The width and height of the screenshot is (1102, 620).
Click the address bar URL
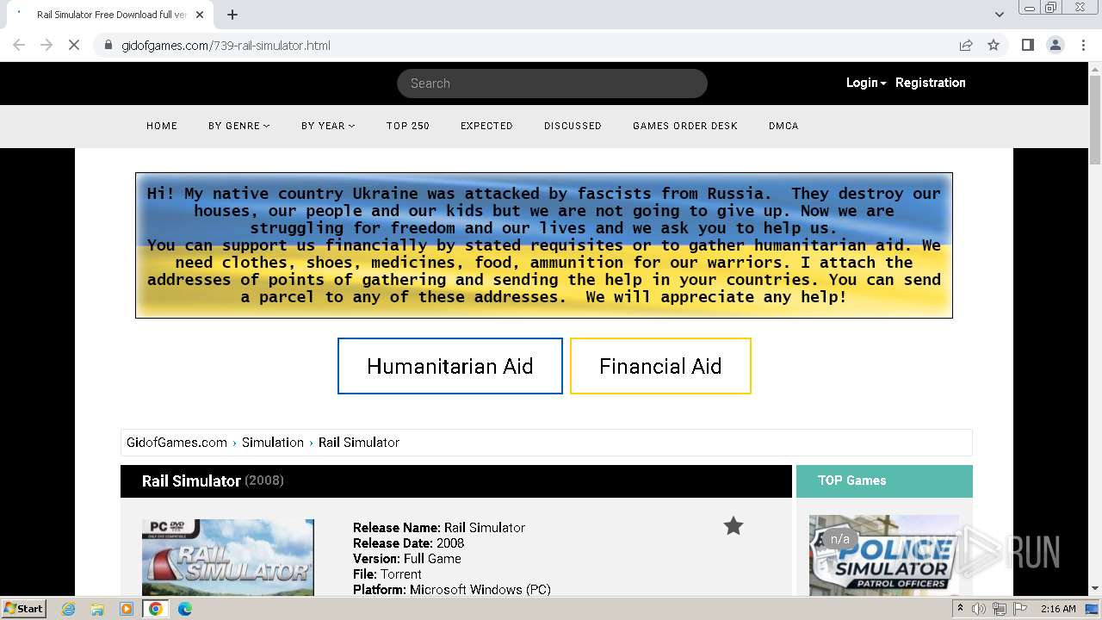(x=226, y=45)
